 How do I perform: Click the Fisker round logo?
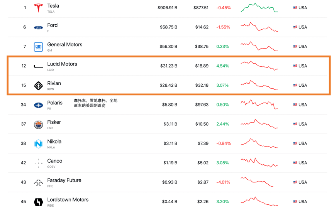coord(38,125)
